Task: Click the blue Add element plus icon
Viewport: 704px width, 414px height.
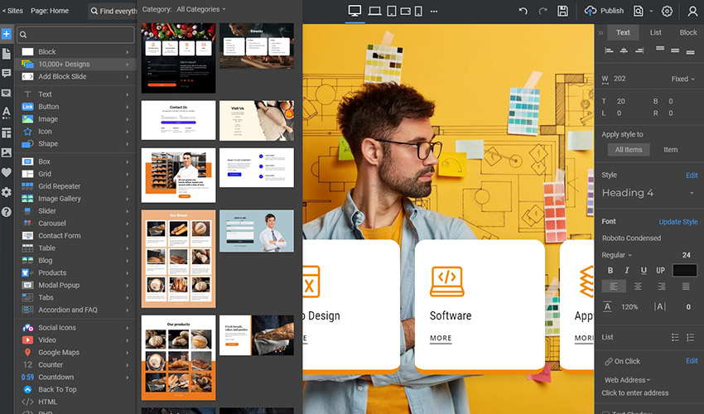Action: 7,34
